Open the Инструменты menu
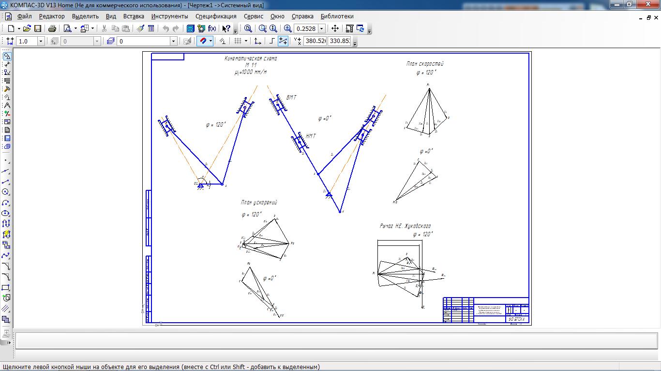661x371 pixels. (169, 16)
